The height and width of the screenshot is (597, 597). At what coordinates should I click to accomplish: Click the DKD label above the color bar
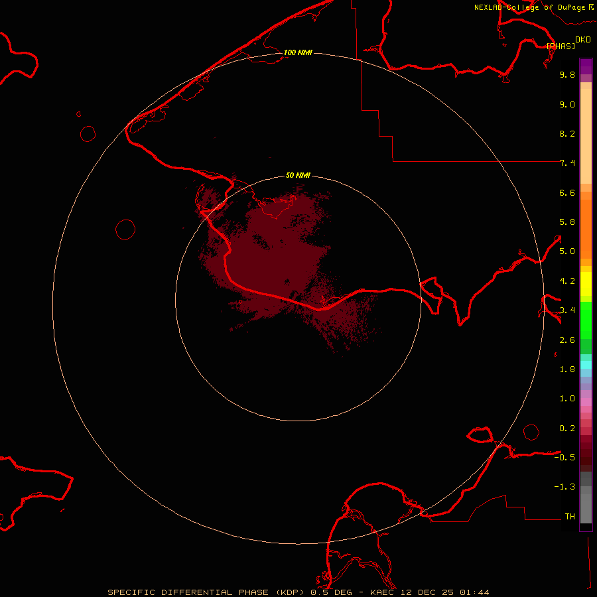click(x=582, y=40)
